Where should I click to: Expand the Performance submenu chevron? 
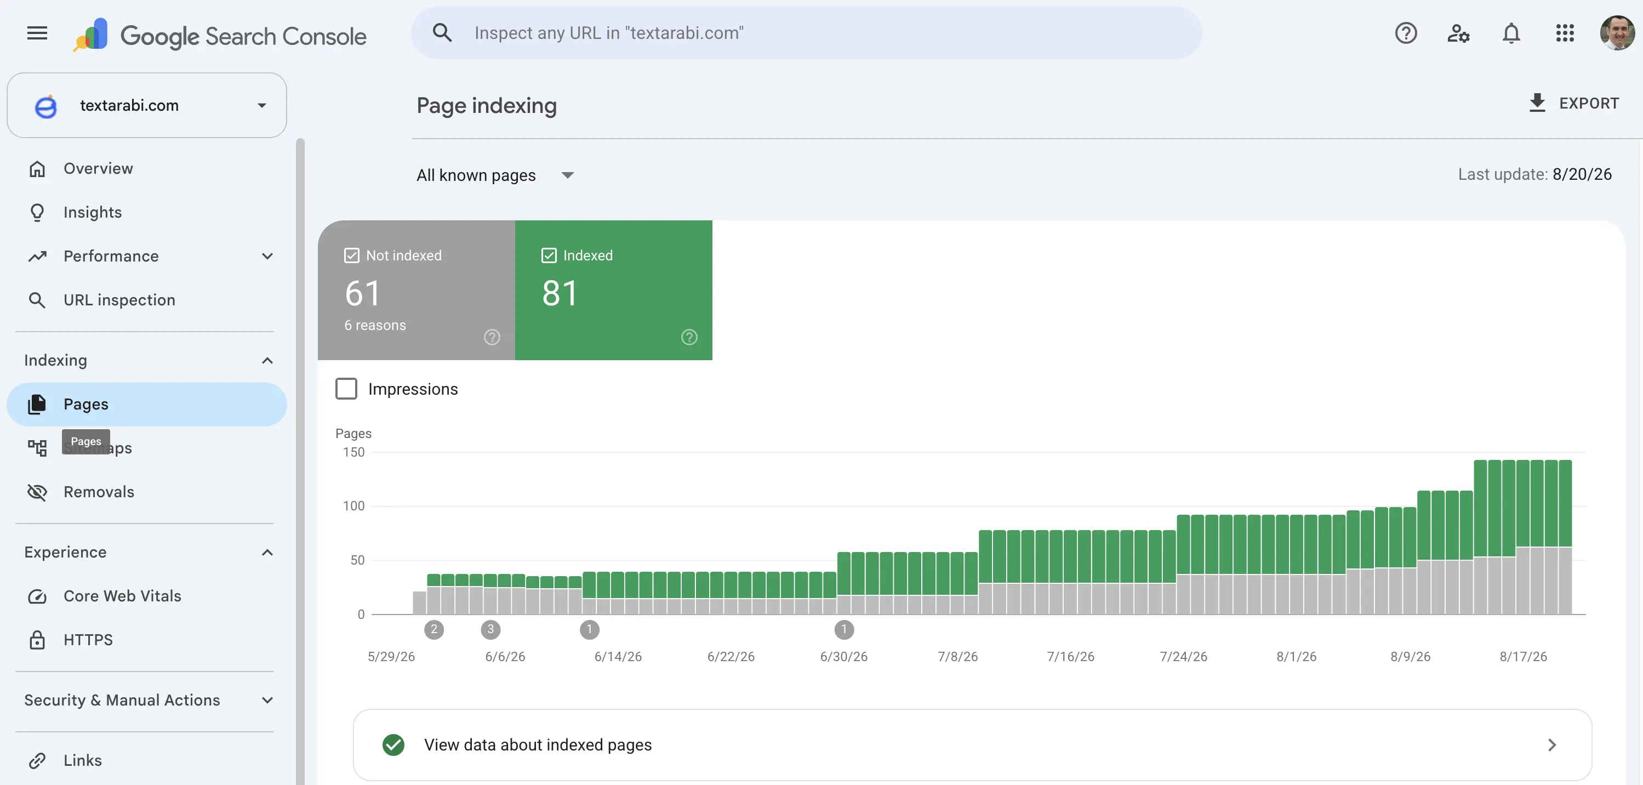[267, 256]
